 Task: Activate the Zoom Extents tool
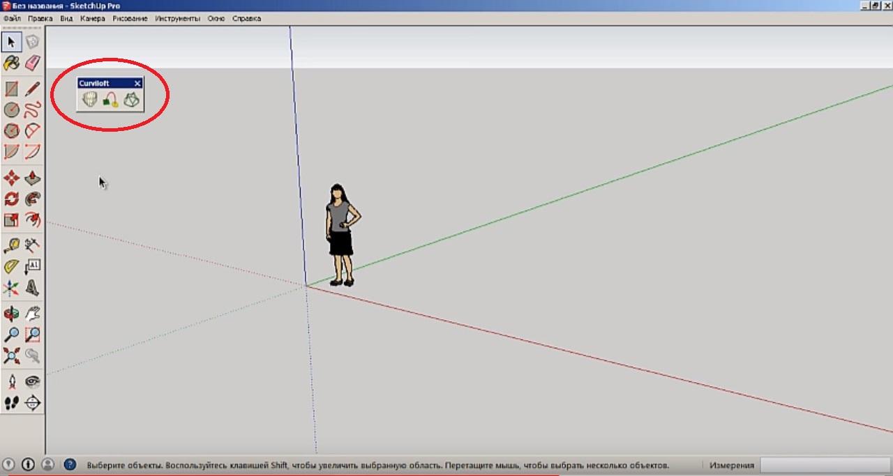point(12,355)
